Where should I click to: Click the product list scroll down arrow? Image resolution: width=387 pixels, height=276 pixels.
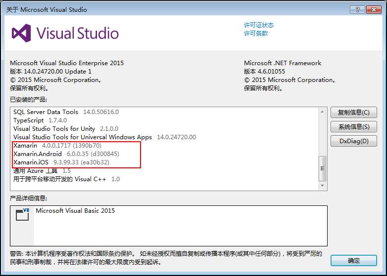click(322, 185)
